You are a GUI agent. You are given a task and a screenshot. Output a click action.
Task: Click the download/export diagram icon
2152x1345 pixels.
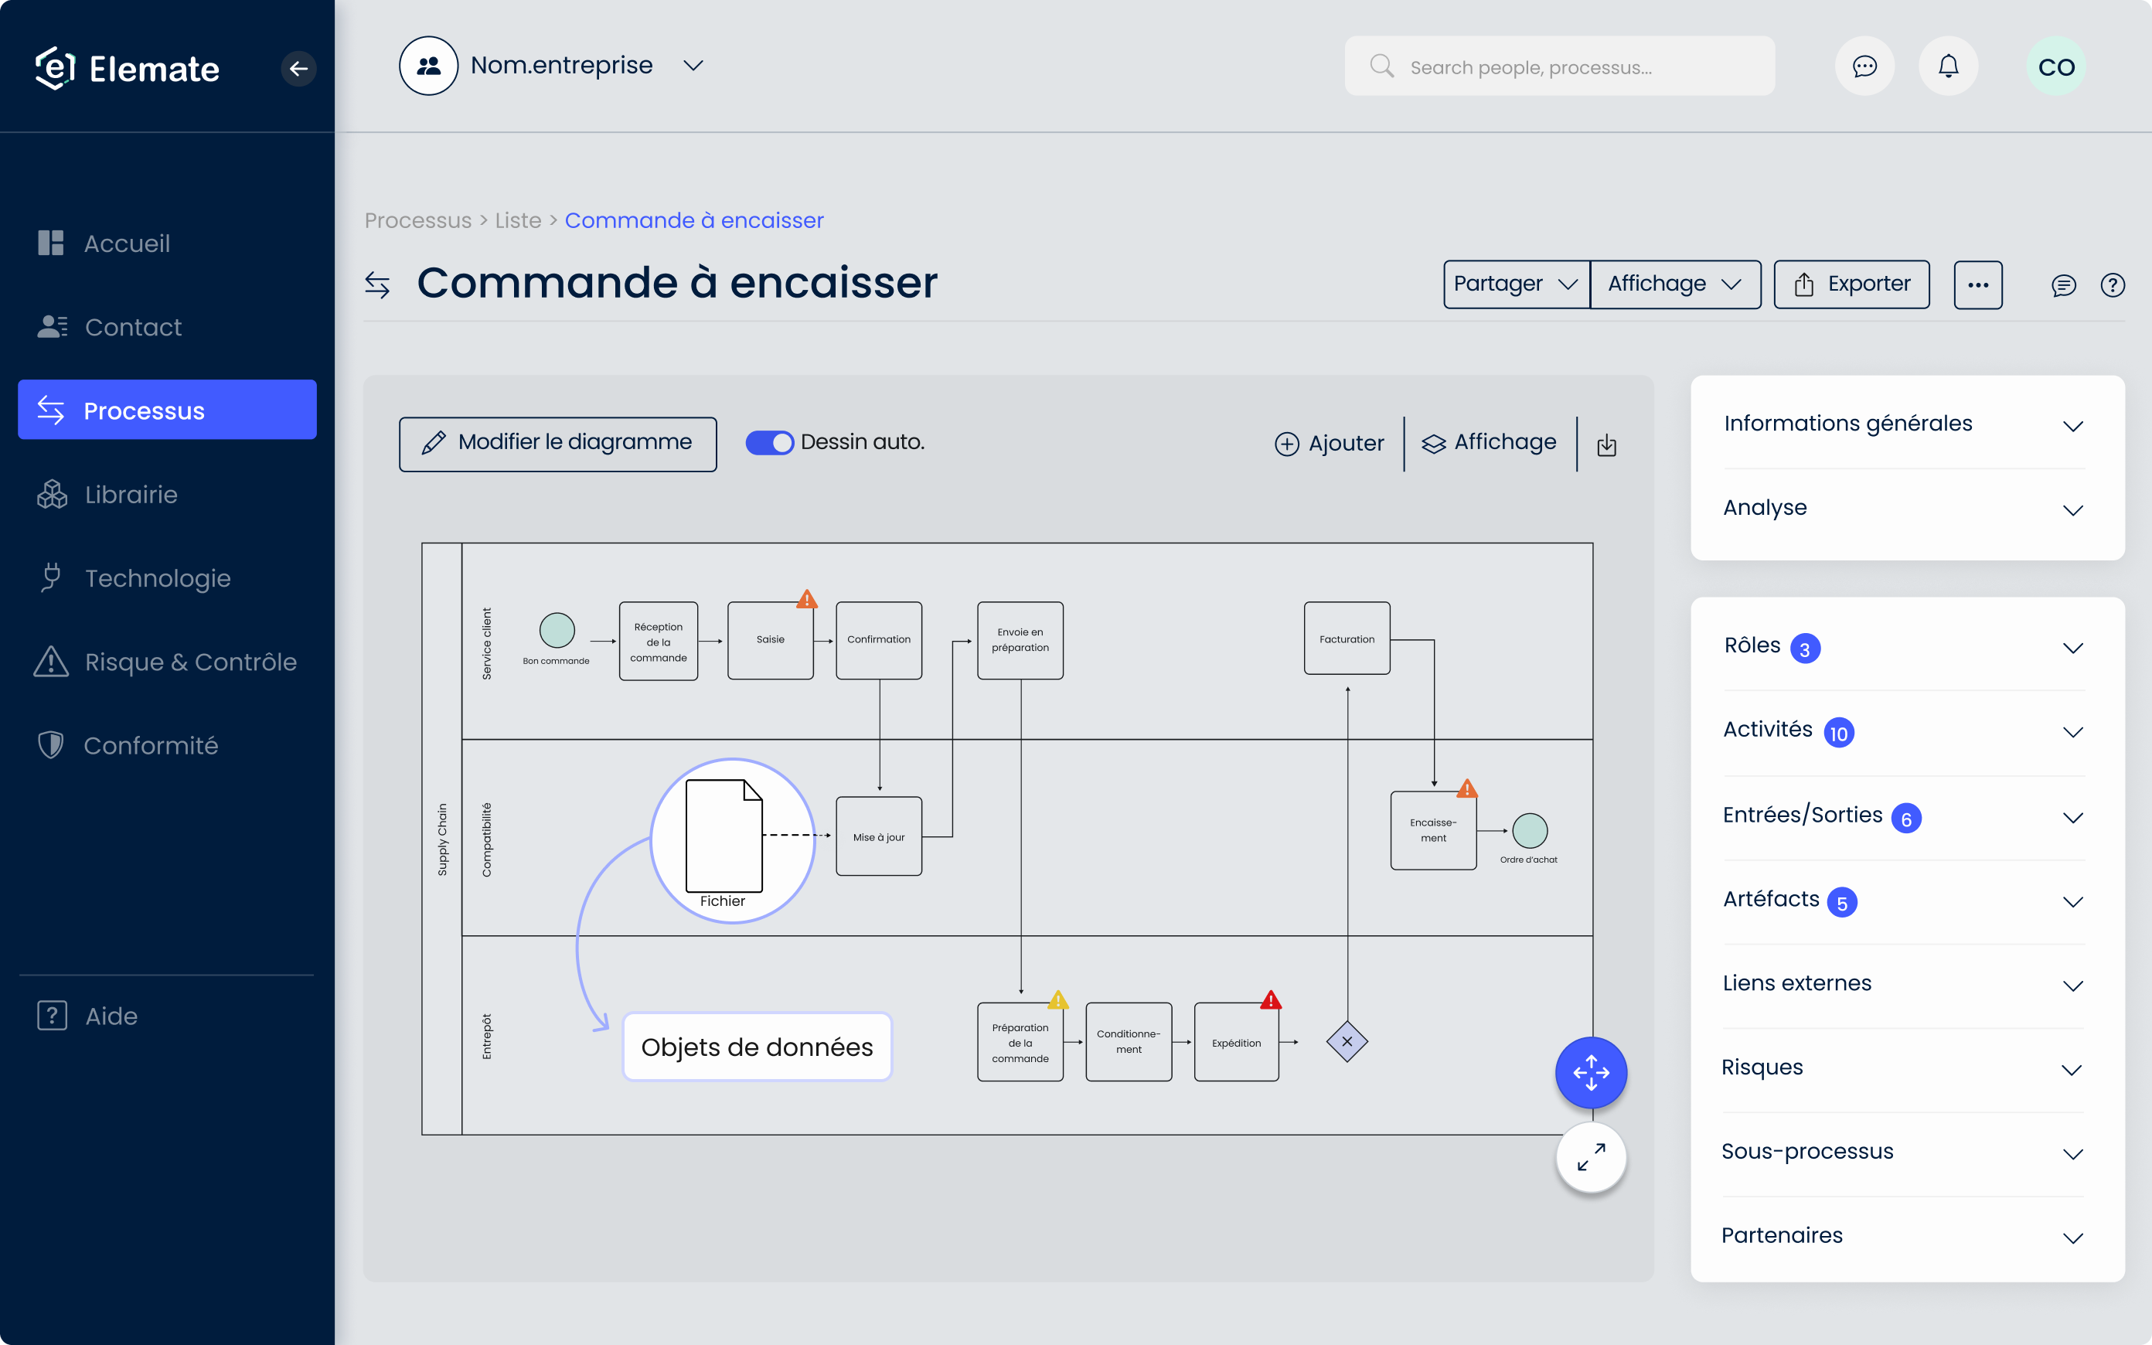coord(1606,443)
